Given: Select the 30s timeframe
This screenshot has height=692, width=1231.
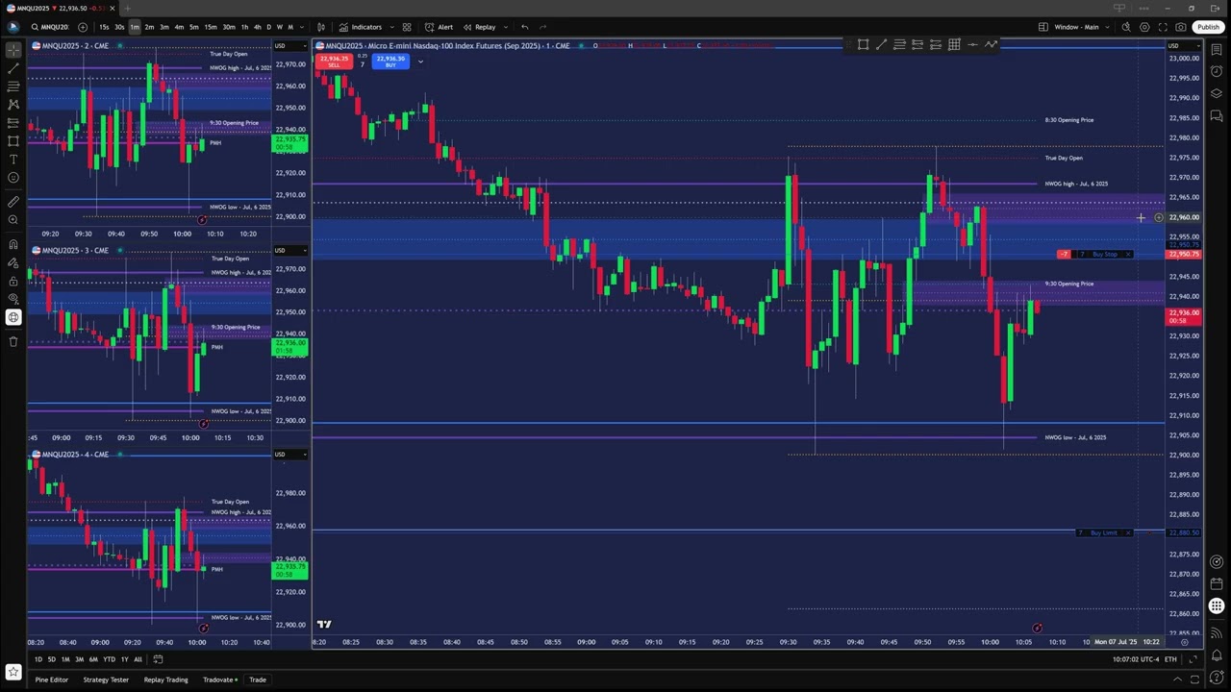Looking at the screenshot, I should [x=119, y=27].
